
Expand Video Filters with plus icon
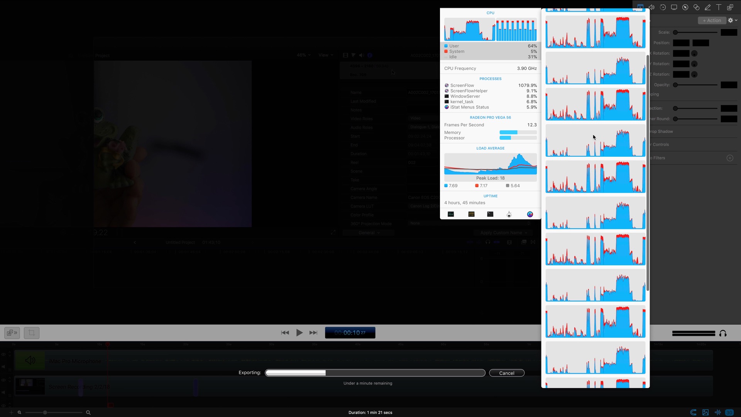[730, 158]
